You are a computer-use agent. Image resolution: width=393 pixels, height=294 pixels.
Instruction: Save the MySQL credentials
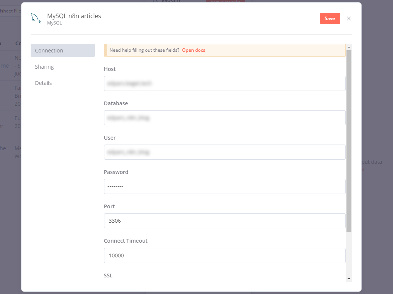point(329,18)
